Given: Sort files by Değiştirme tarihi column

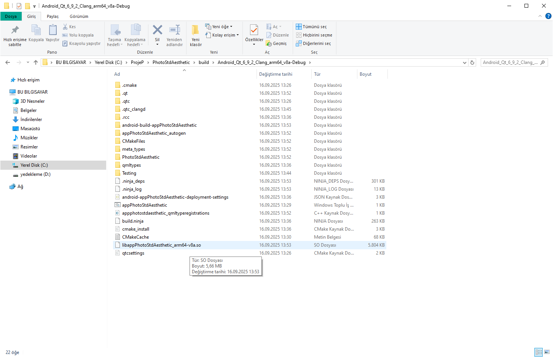Looking at the screenshot, I should point(276,74).
